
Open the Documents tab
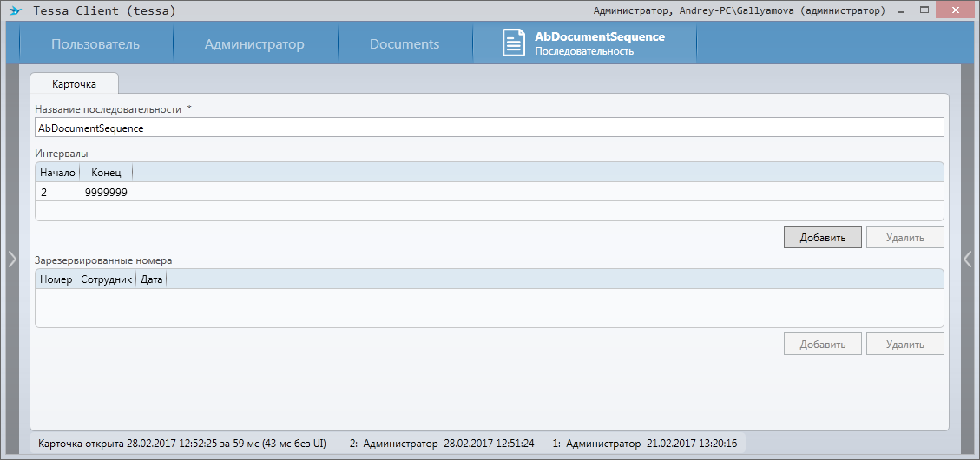coord(404,44)
